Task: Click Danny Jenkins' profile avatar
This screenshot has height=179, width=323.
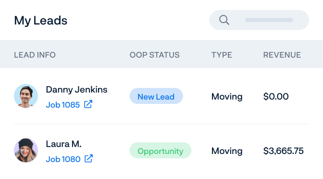Action: [26, 96]
